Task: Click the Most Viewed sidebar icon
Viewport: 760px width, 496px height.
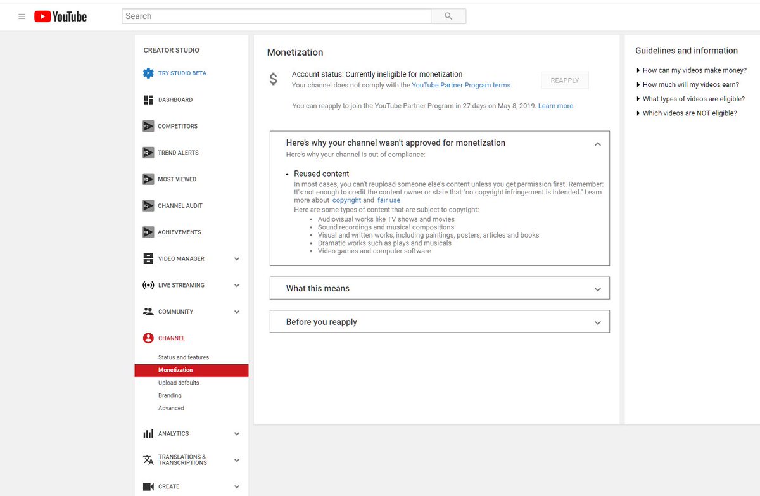Action: [148, 179]
